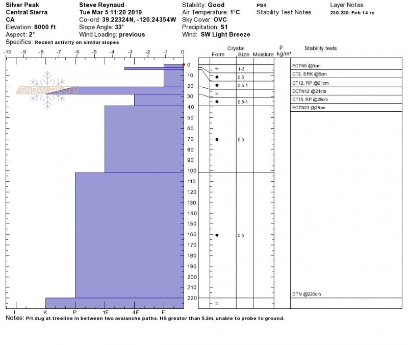Click the 1F label on the hardness axis
The width and height of the screenshot is (408, 345).
[x=106, y=312]
